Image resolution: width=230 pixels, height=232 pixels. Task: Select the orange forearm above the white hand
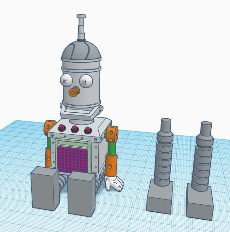coord(111,165)
